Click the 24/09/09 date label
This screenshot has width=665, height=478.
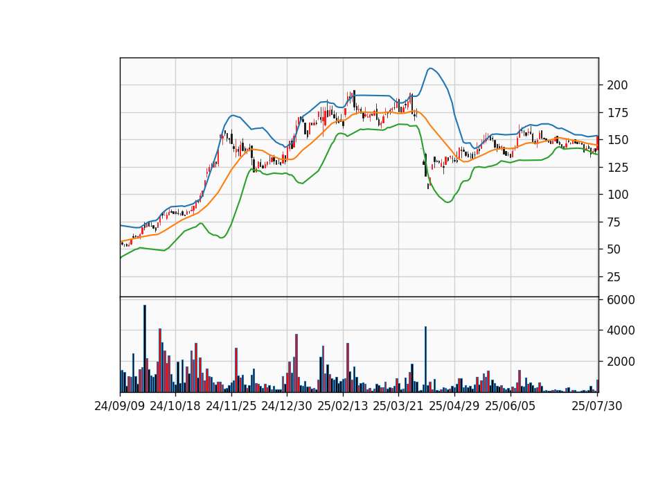[x=120, y=406]
